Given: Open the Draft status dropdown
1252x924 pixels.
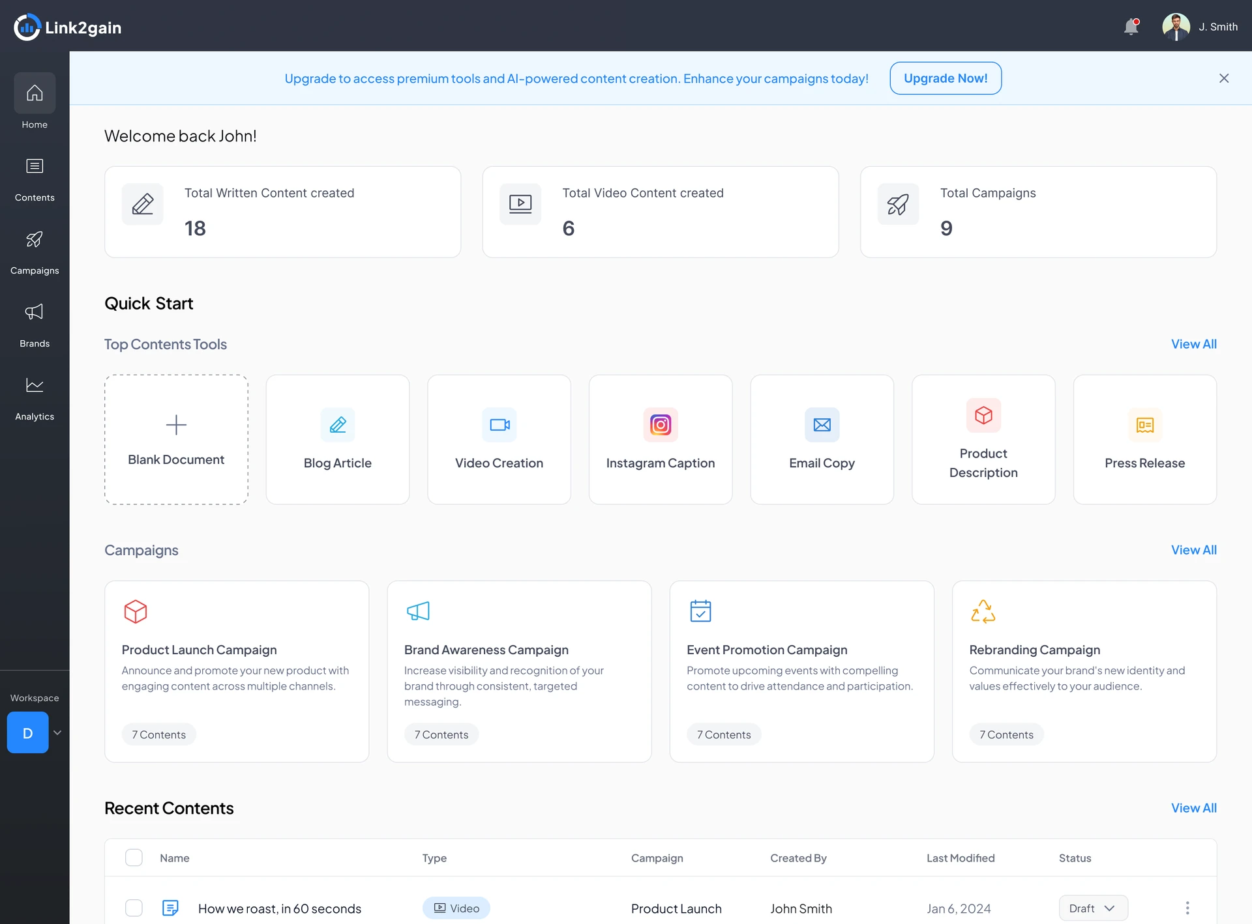Looking at the screenshot, I should 1094,908.
